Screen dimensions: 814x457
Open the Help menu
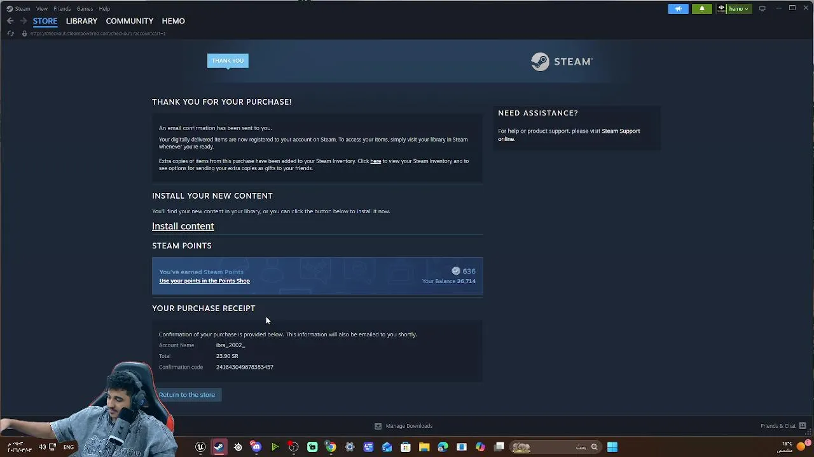tap(104, 9)
